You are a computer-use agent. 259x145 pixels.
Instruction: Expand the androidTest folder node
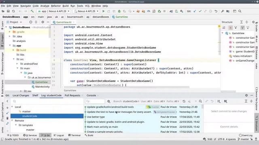point(17,64)
